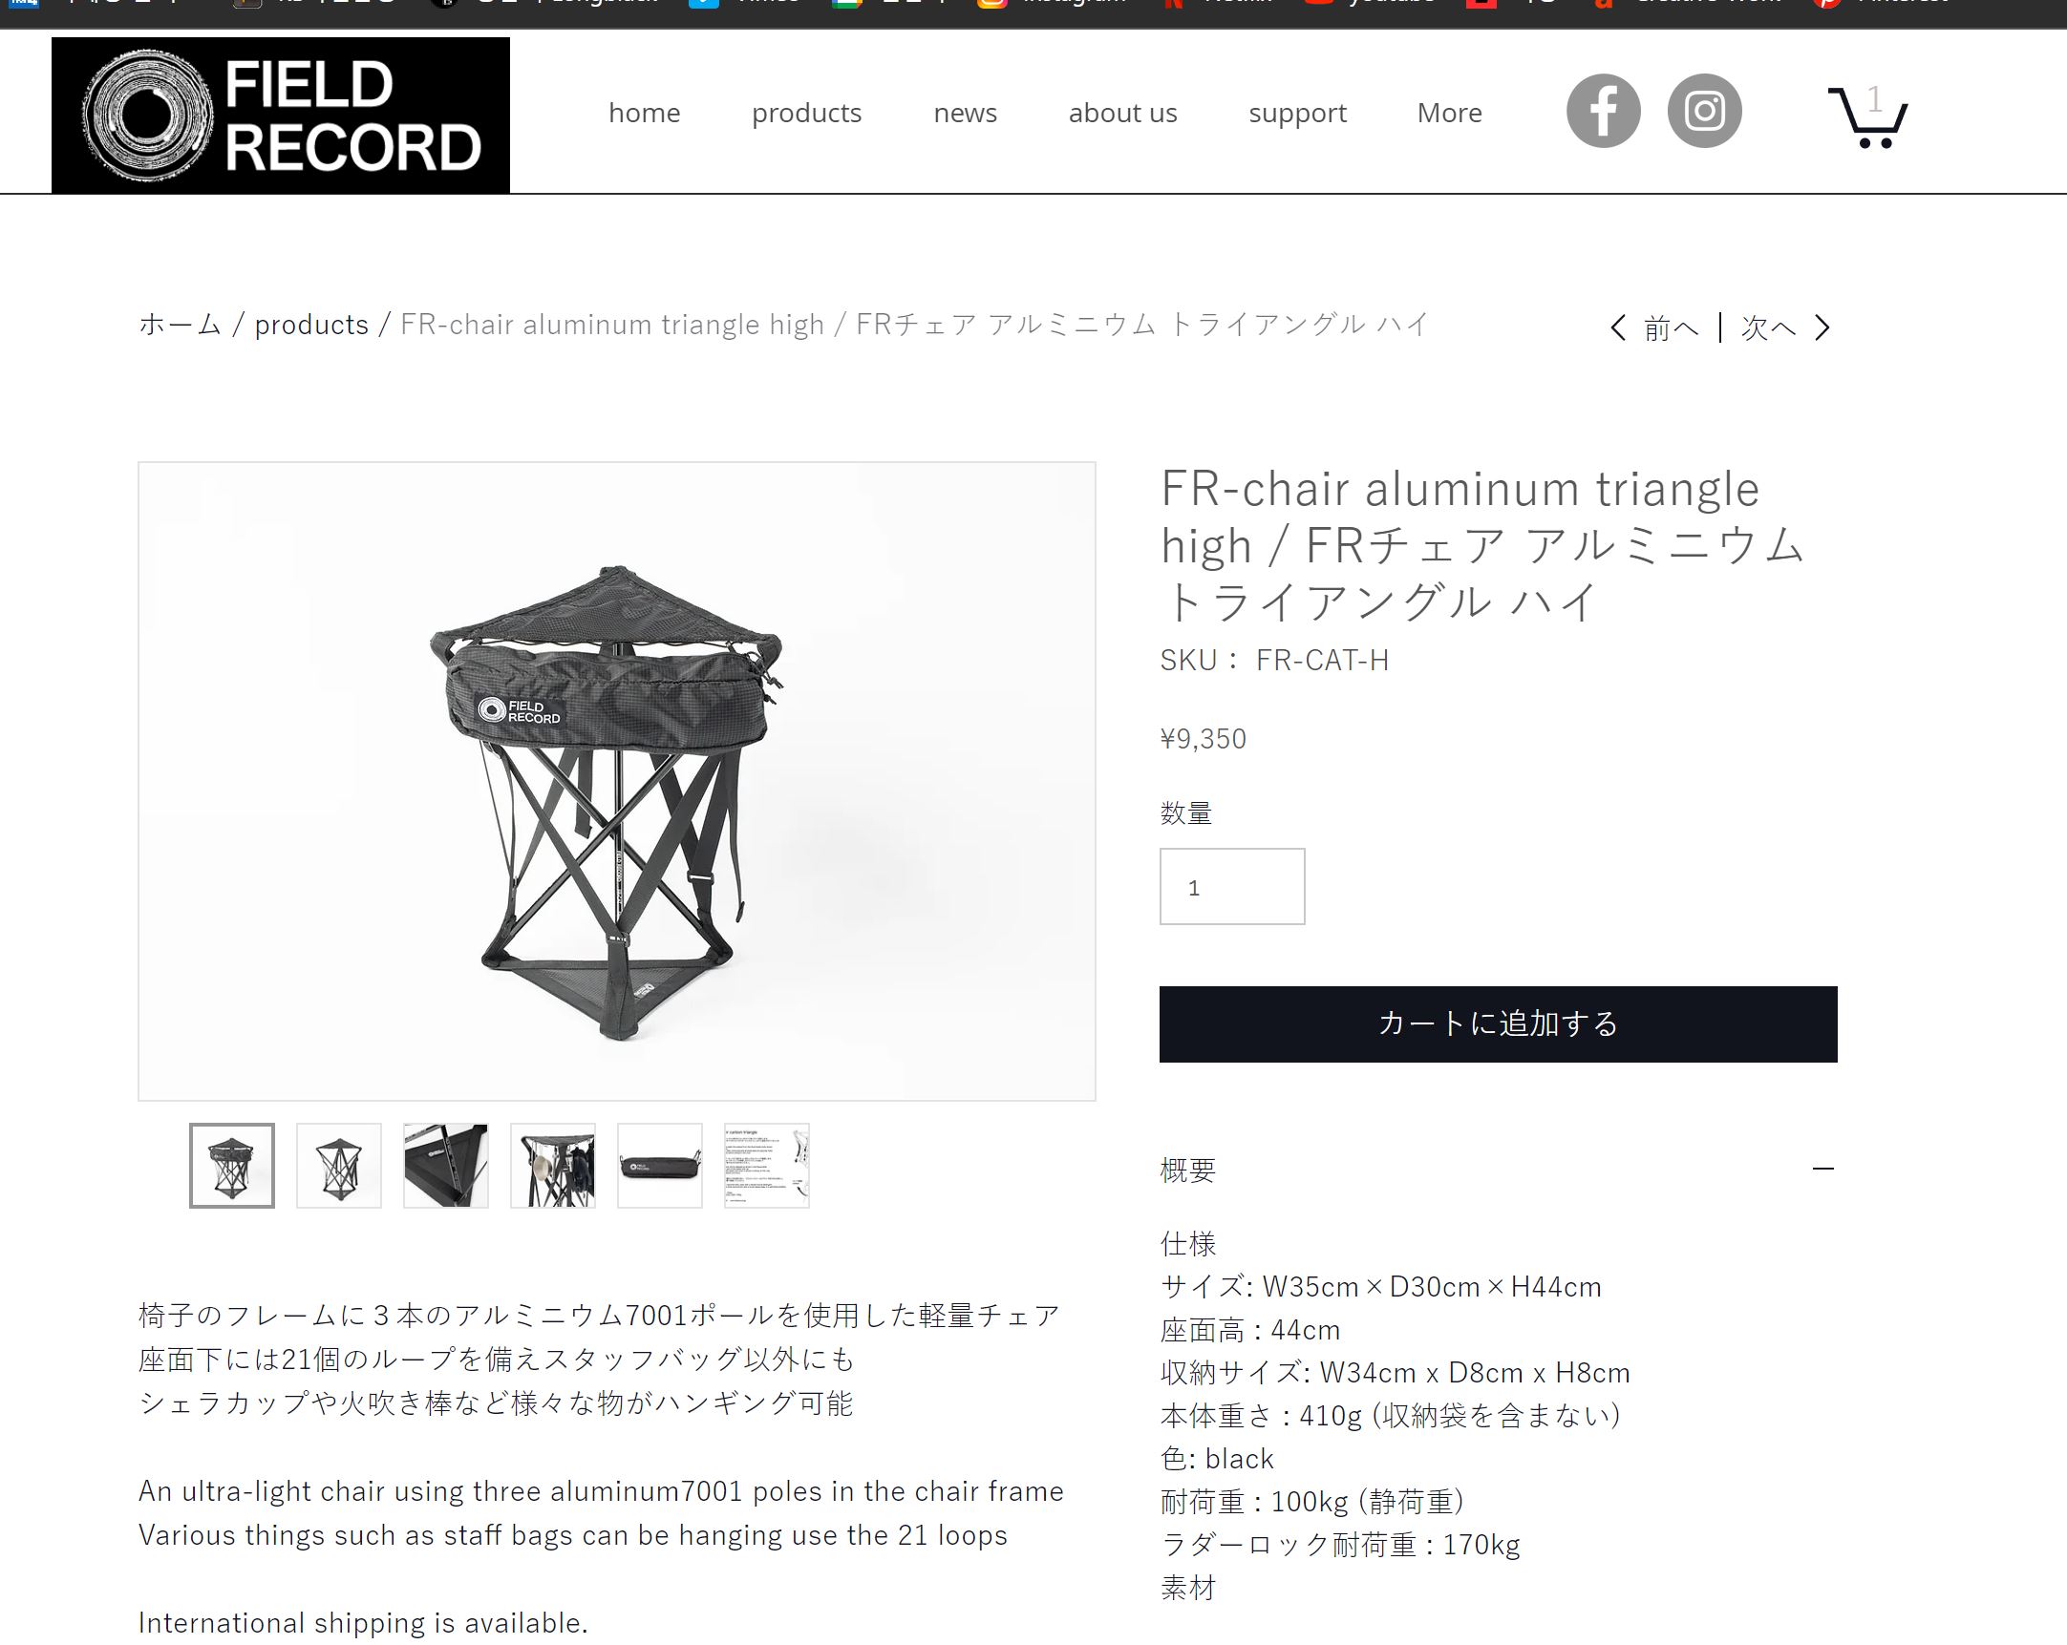Click the quantity input field
The width and height of the screenshot is (2067, 1645).
click(x=1232, y=886)
